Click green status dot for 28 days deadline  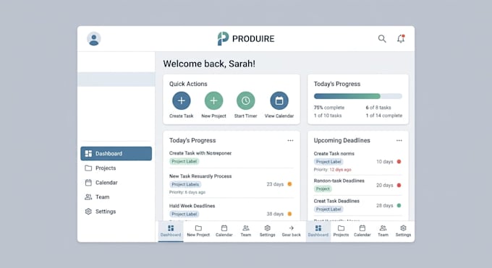399,206
